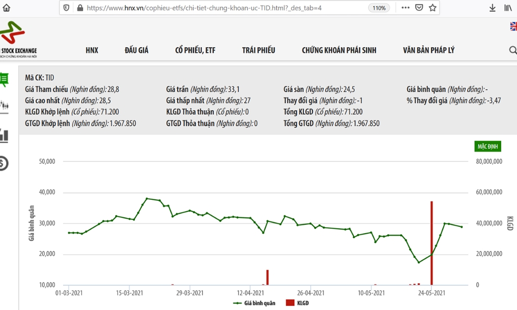Open the CỔ PHIẾU, ETF menu
Image resolution: width=517 pixels, height=310 pixels.
[x=195, y=50]
